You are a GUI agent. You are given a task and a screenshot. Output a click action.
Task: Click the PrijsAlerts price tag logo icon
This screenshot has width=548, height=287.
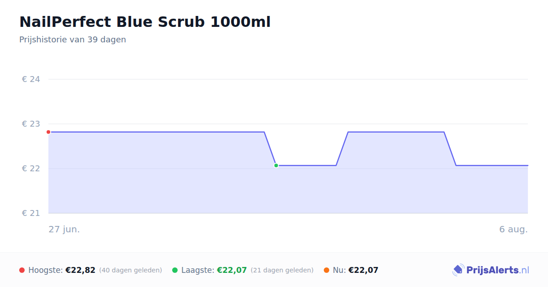coord(458,270)
